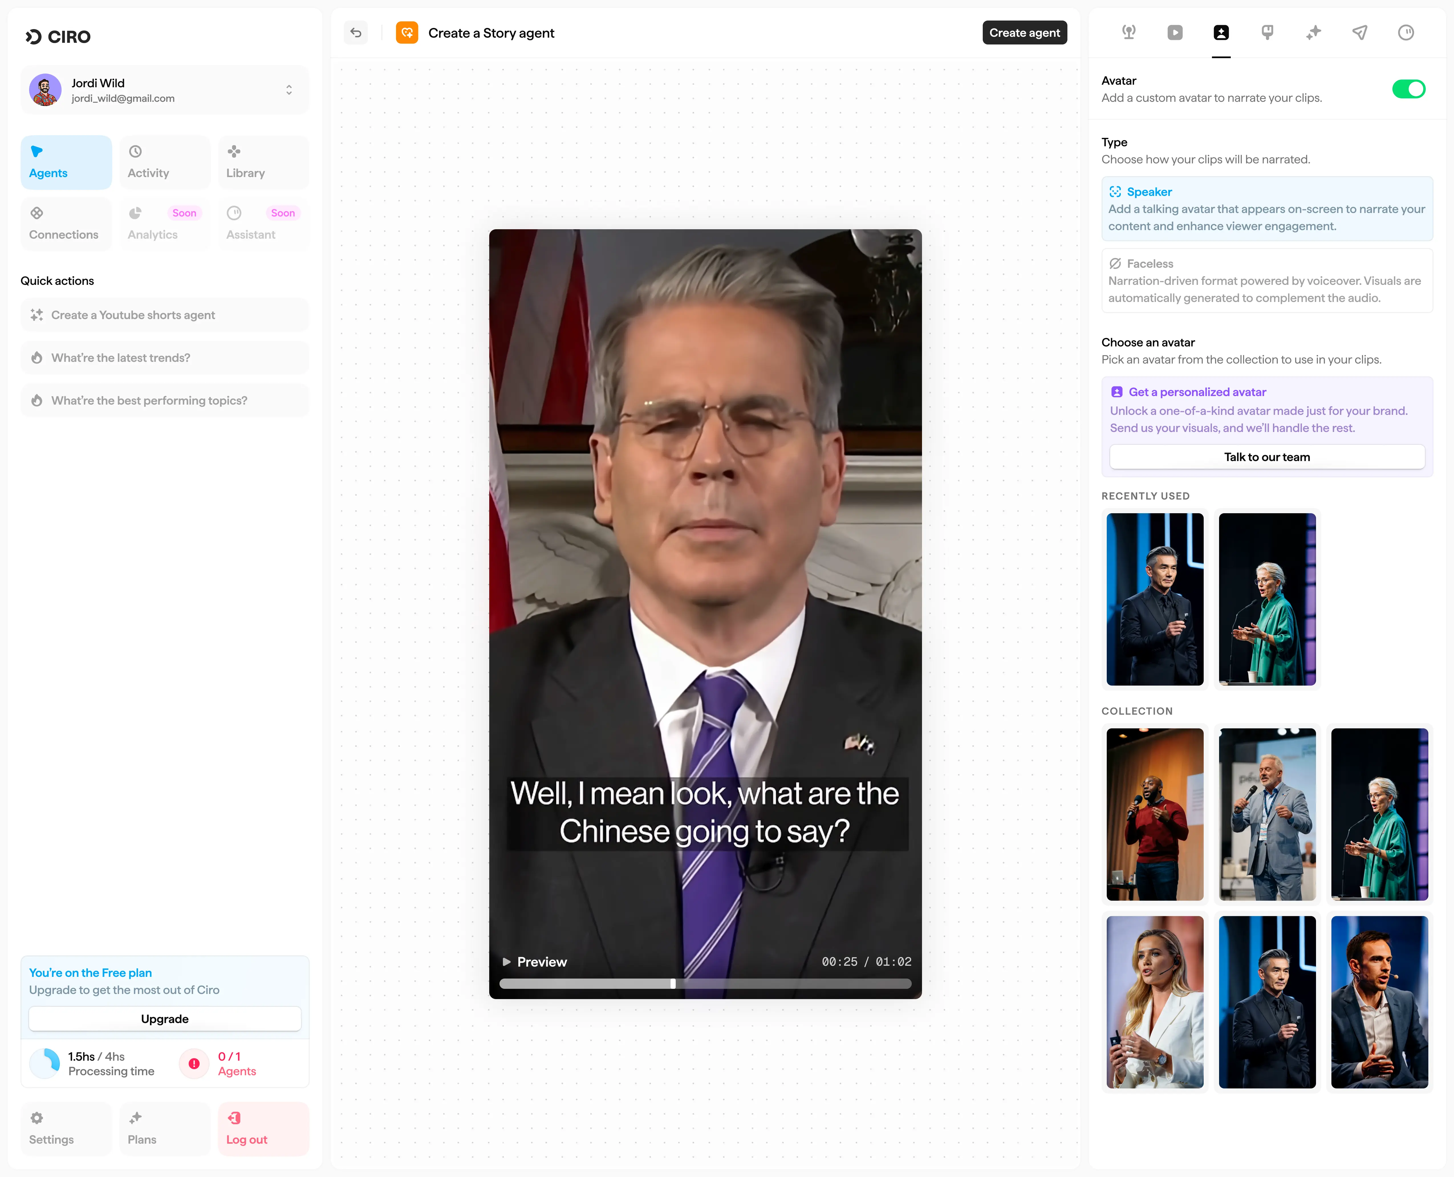Open the broadcast antenna tab icon
The height and width of the screenshot is (1177, 1454).
[1129, 33]
